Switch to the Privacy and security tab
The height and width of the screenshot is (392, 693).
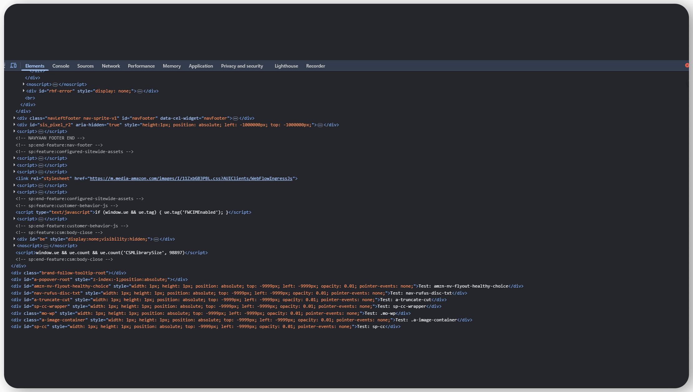pos(242,66)
